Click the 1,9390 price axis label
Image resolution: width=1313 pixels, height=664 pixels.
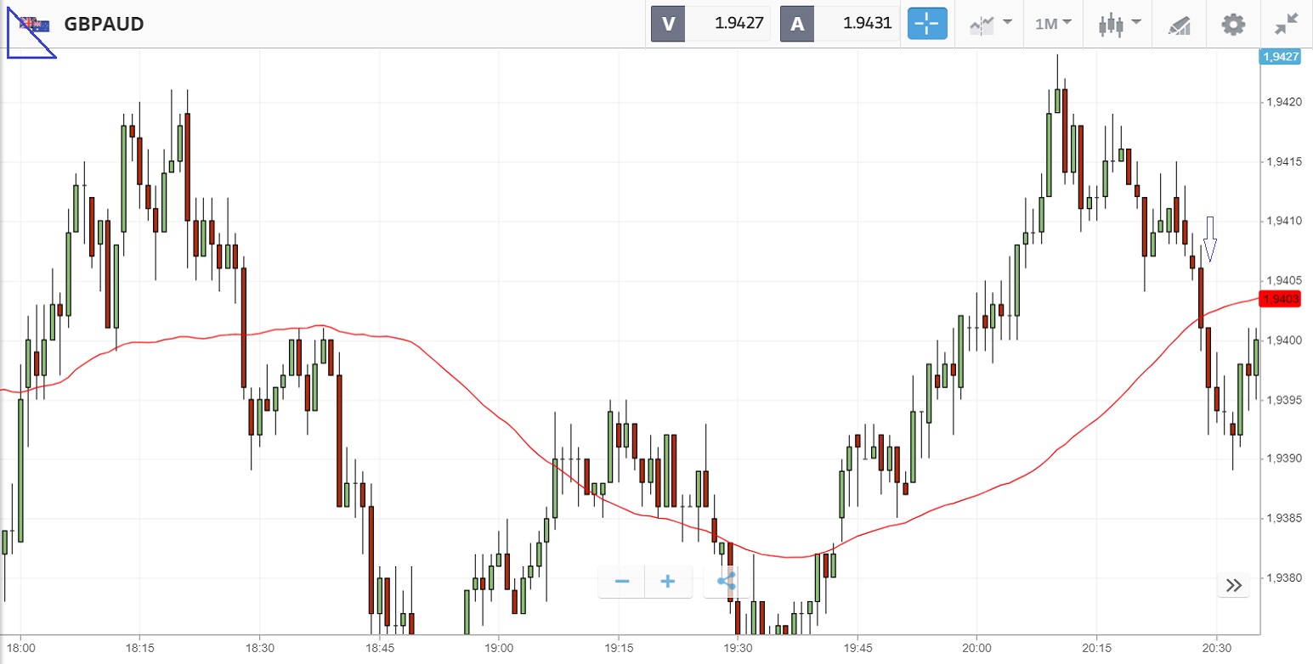click(x=1282, y=459)
